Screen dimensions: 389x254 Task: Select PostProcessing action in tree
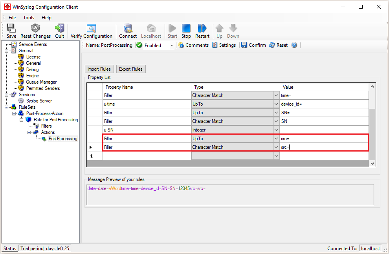[x=63, y=139]
